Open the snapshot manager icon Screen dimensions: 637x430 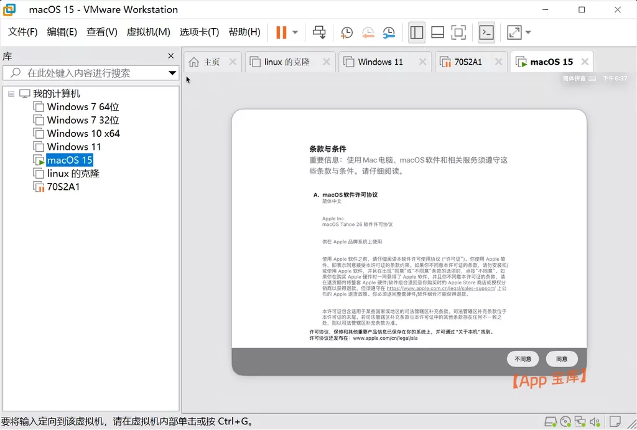click(x=389, y=32)
